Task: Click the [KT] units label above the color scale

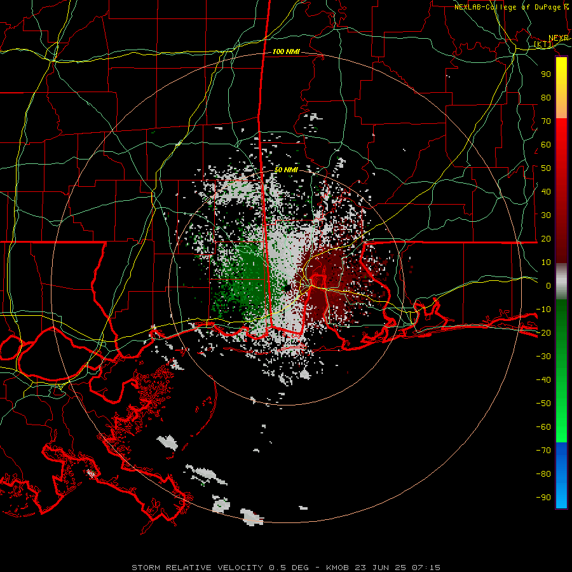Action: [543, 44]
